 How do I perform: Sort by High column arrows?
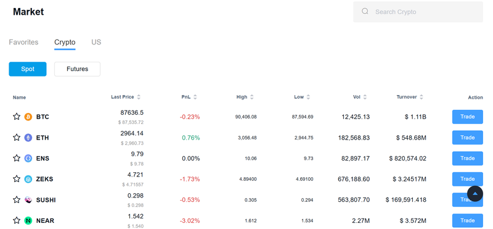tap(251, 97)
